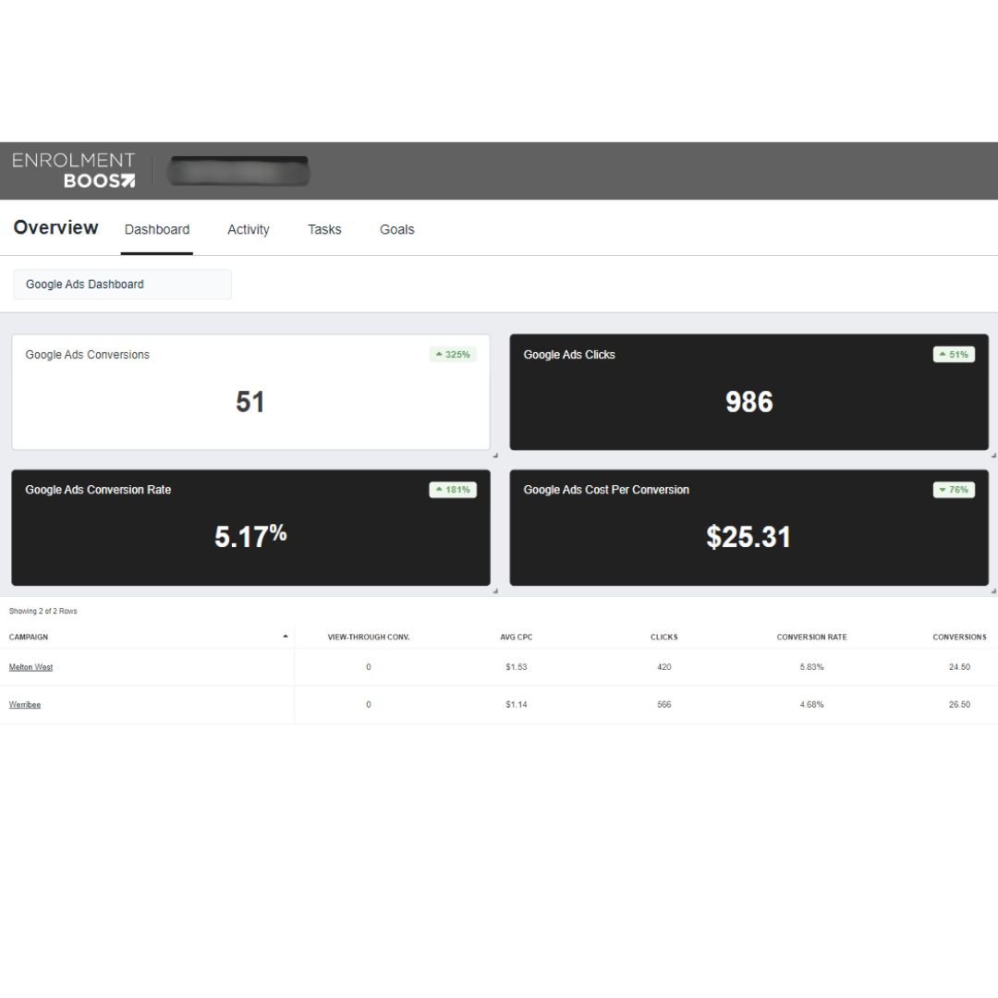Click the Showing 2 of 2 Rows text

coord(43,611)
